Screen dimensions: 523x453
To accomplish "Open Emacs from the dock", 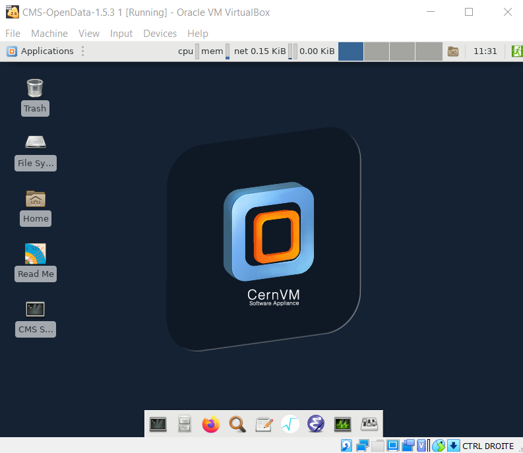I will pyautogui.click(x=317, y=424).
